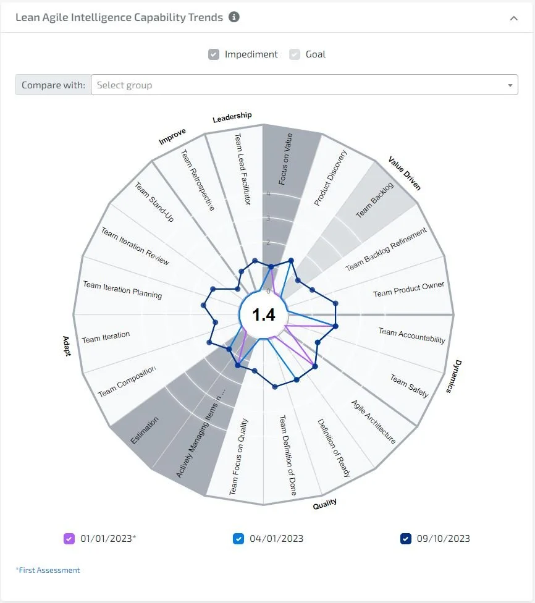The image size is (535, 603).
Task: Click the info icon beside the panel title
Action: (233, 17)
